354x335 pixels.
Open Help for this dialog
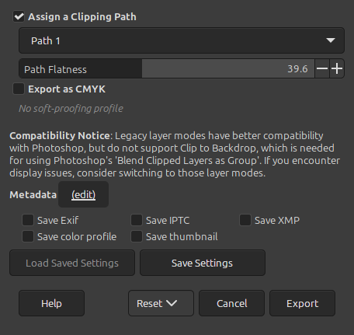click(51, 303)
